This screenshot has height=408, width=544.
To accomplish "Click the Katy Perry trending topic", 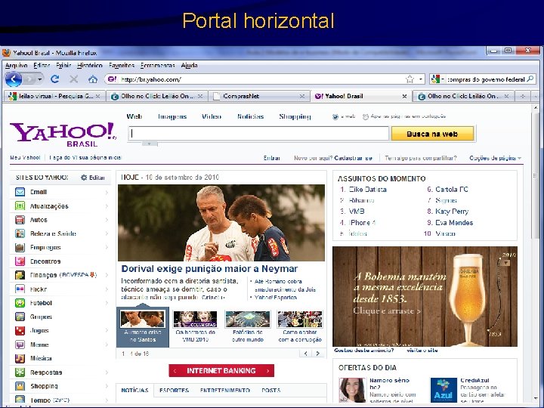I will coord(452,212).
